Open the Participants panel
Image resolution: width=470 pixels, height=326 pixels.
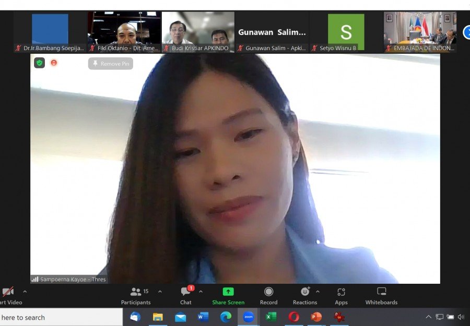tap(136, 295)
